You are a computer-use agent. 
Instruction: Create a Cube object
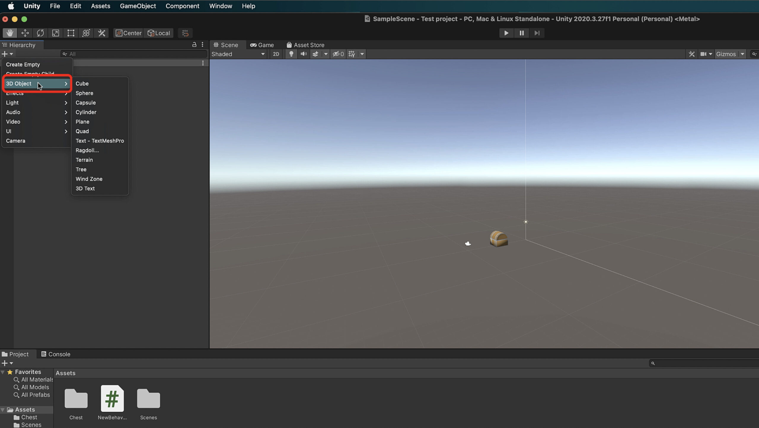coord(100,84)
